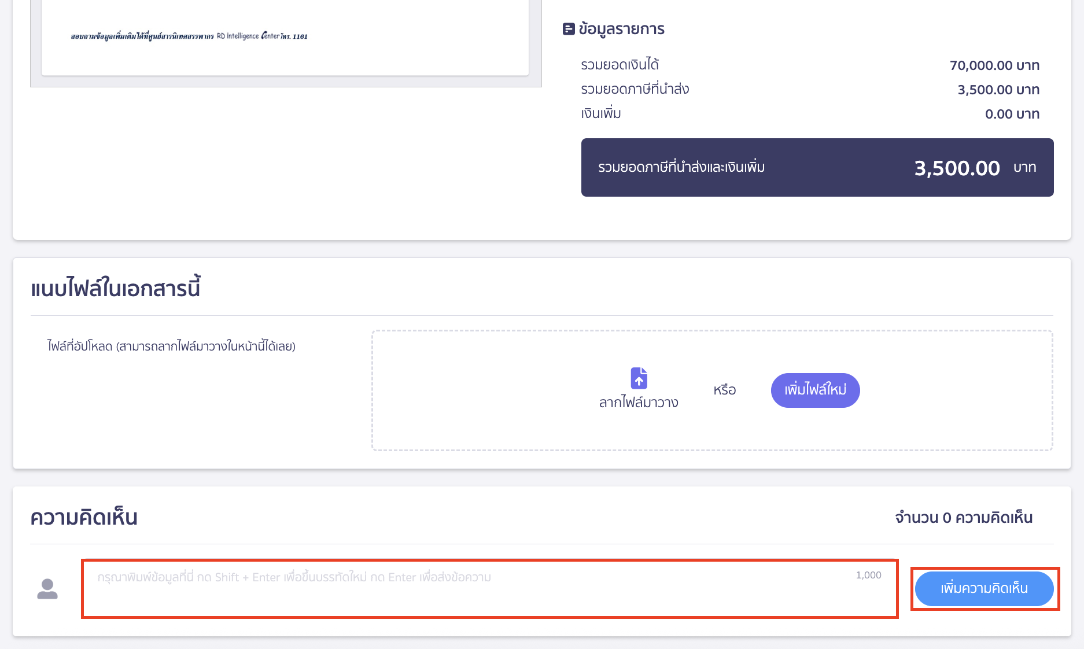Viewport: 1084px width, 649px height.
Task: Focus the comment text input field
Action: tap(489, 589)
